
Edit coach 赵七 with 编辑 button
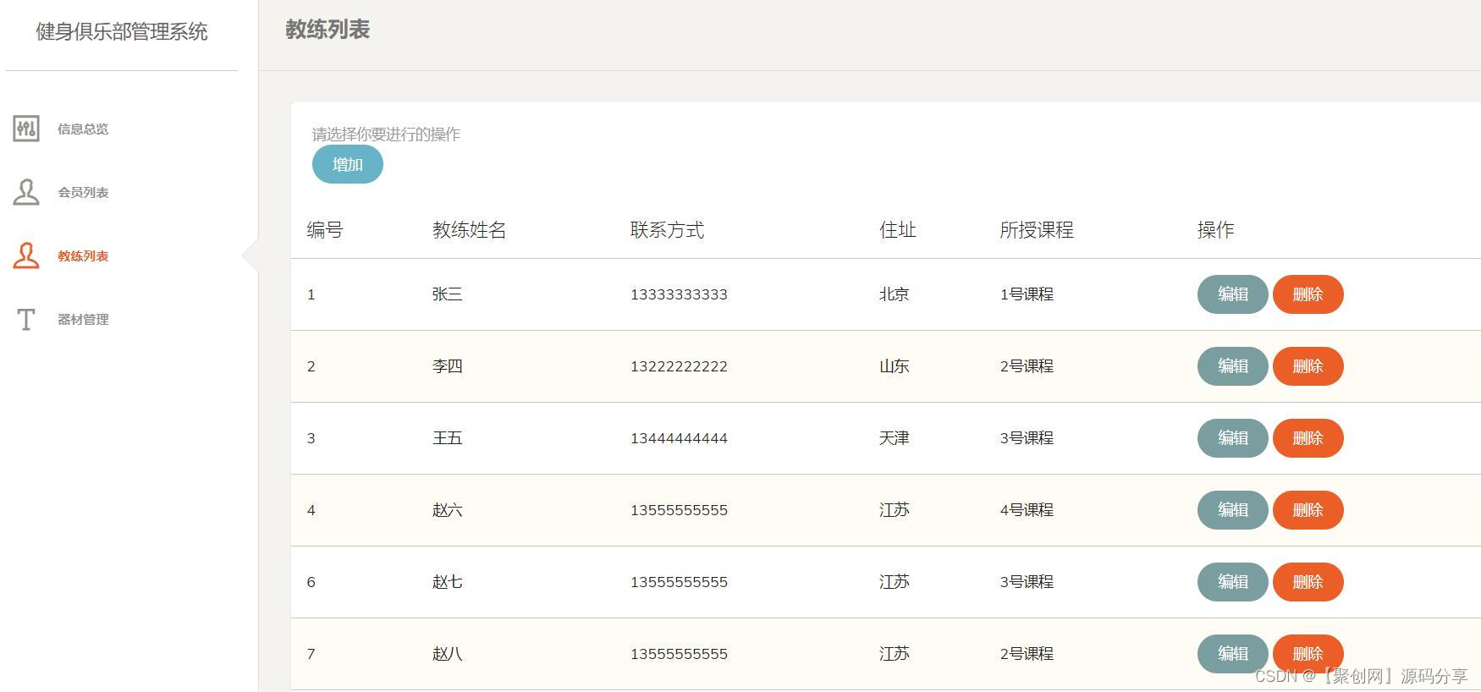[x=1233, y=582]
